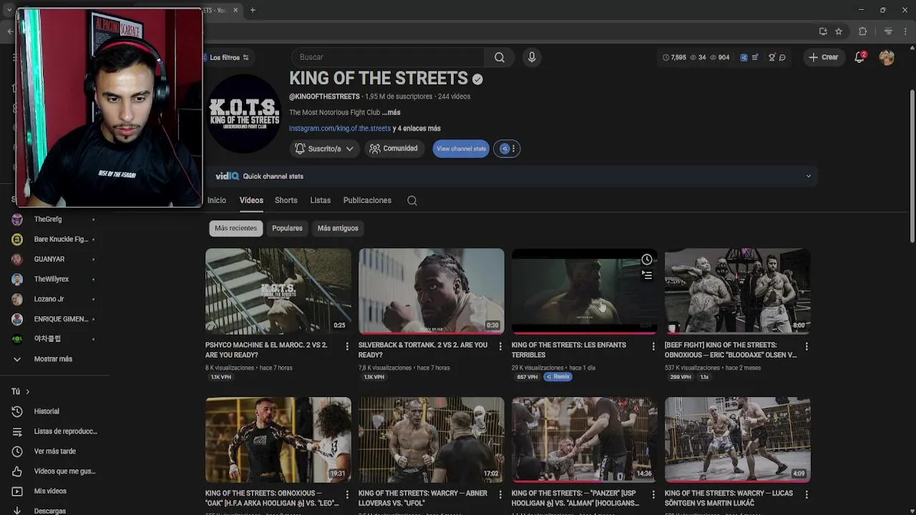Add LES ENFANTS TERRIBLES to queue icon
Image resolution: width=916 pixels, height=515 pixels.
click(x=647, y=275)
